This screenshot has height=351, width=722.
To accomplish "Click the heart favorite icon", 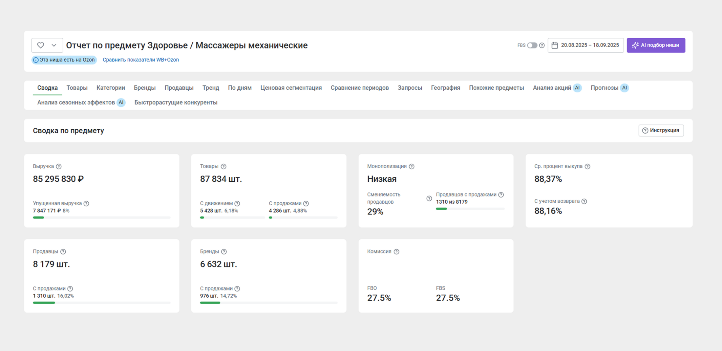I will [40, 45].
